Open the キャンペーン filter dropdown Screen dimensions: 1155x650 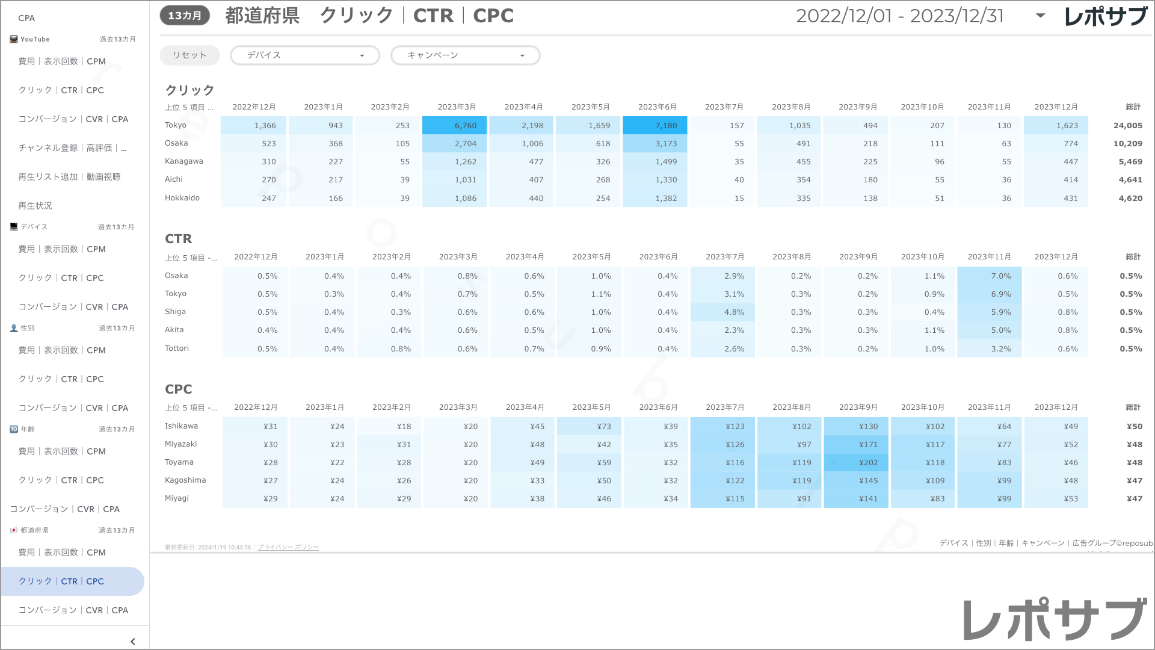point(465,55)
